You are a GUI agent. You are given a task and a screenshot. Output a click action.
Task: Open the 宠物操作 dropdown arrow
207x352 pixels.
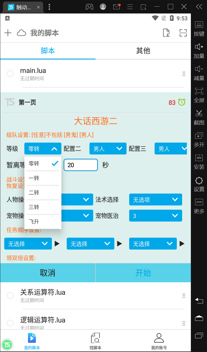click(86, 216)
